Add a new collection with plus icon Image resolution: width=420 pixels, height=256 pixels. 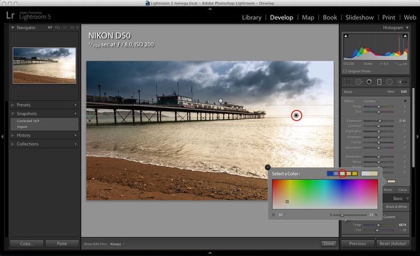(x=75, y=144)
